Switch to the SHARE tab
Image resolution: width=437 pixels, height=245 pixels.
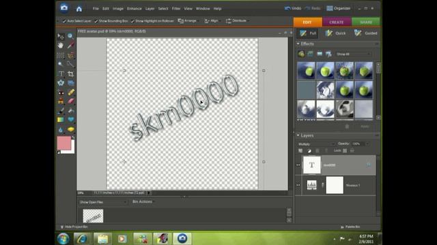(x=366, y=22)
